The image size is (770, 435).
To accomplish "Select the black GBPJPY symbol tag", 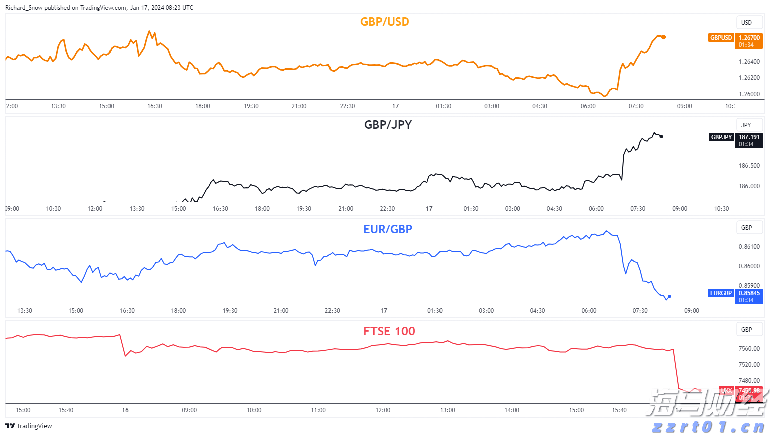I will pos(721,137).
